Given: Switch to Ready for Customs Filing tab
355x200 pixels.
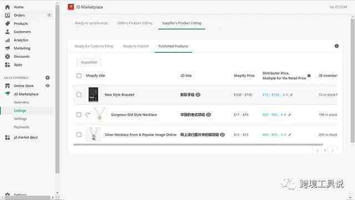Looking at the screenshot, I should [94, 46].
